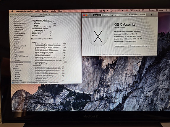The height and width of the screenshot is (127, 170).
Task: Select Grafikk/skjermer in the sidebar
Action: click(x=19, y=33)
